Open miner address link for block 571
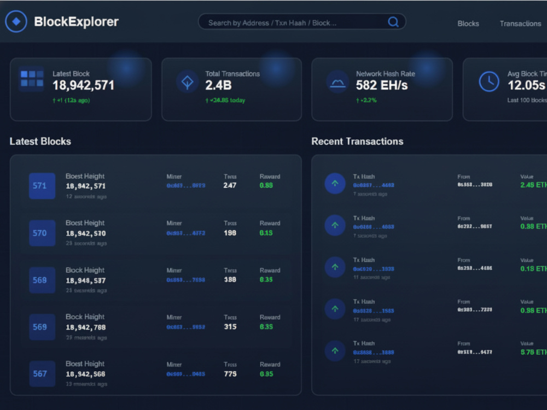547x410 pixels. [x=186, y=185]
